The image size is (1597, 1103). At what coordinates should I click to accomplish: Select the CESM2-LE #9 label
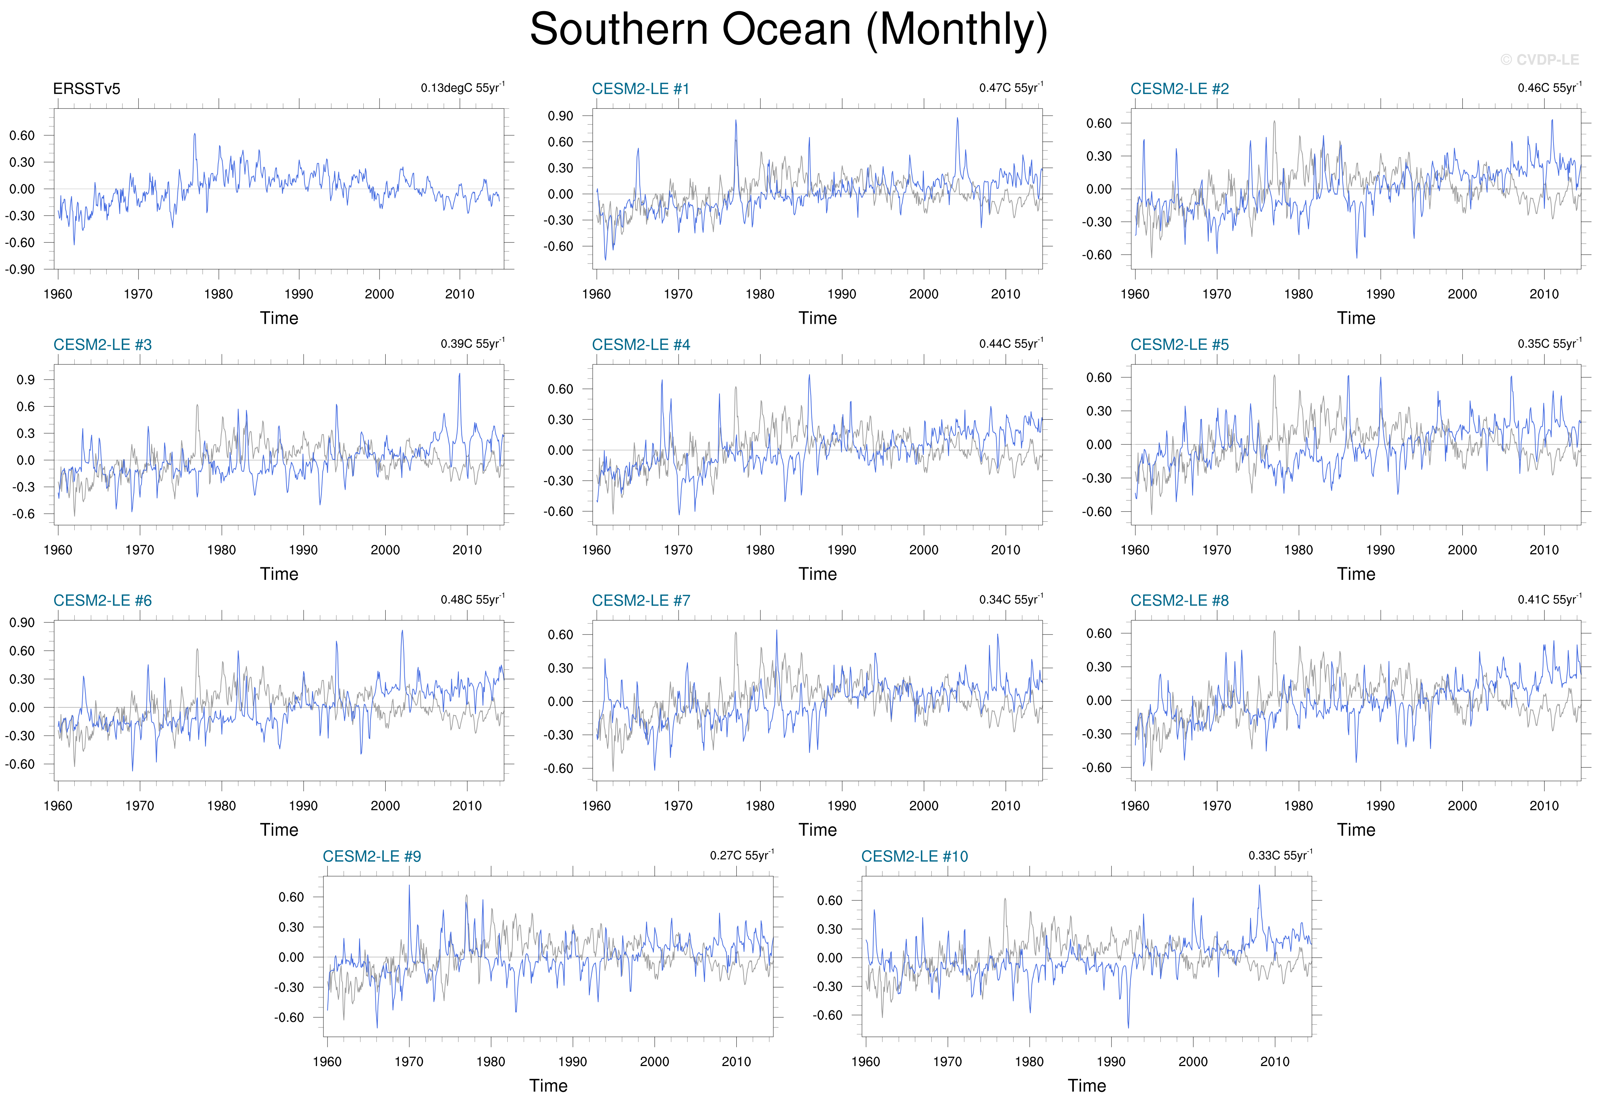371,856
